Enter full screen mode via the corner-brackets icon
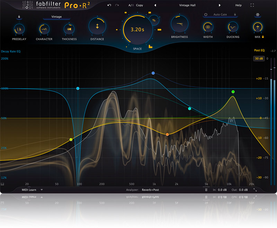 (252, 5)
